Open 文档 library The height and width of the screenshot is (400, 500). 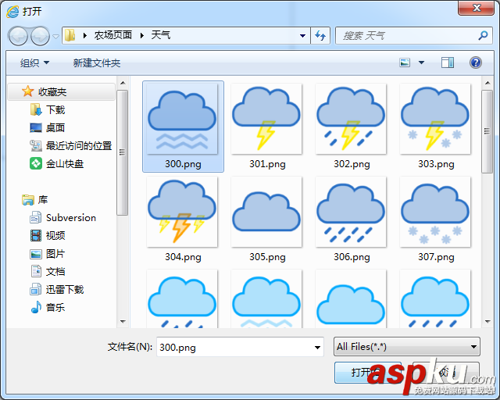click(55, 271)
